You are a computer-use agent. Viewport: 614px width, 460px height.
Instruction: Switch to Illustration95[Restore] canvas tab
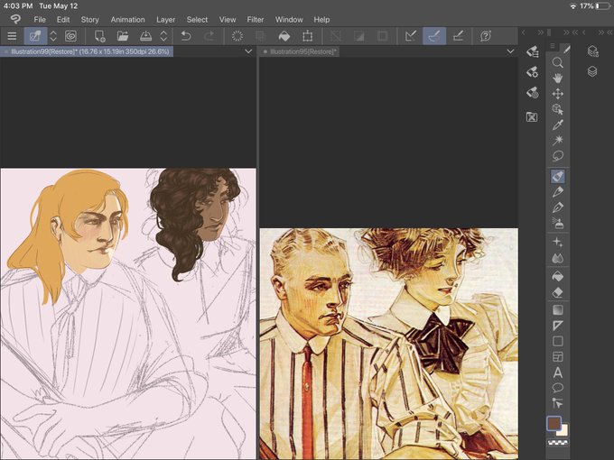tap(300, 51)
